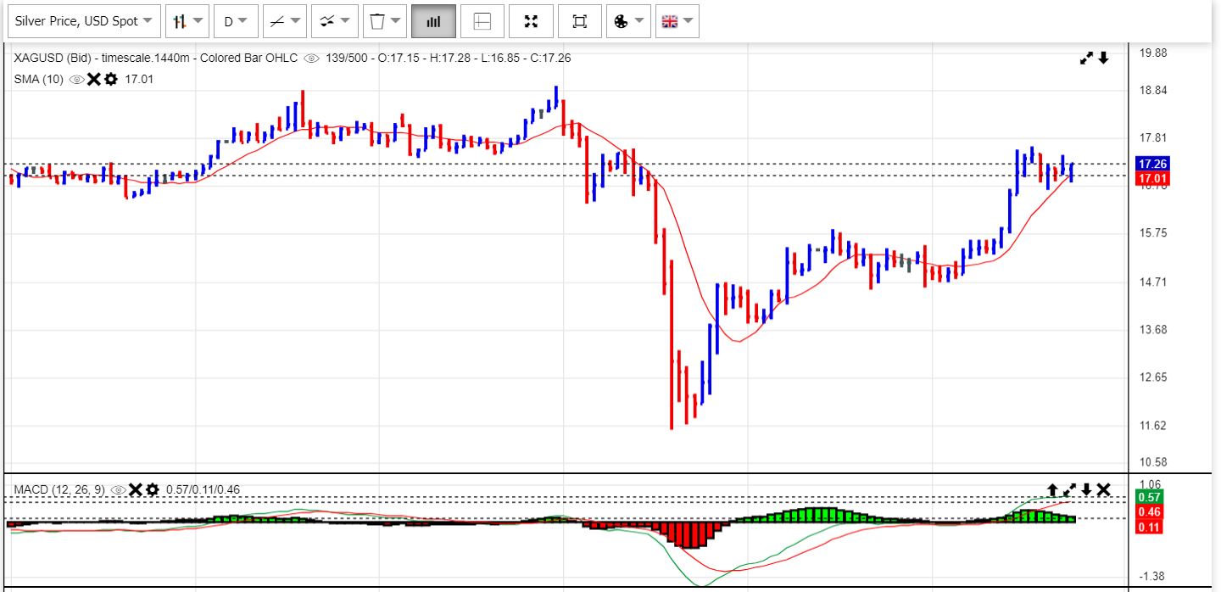Open the Silver Price, USD Spot instrument dropdown
1221x592 pixels.
point(83,21)
